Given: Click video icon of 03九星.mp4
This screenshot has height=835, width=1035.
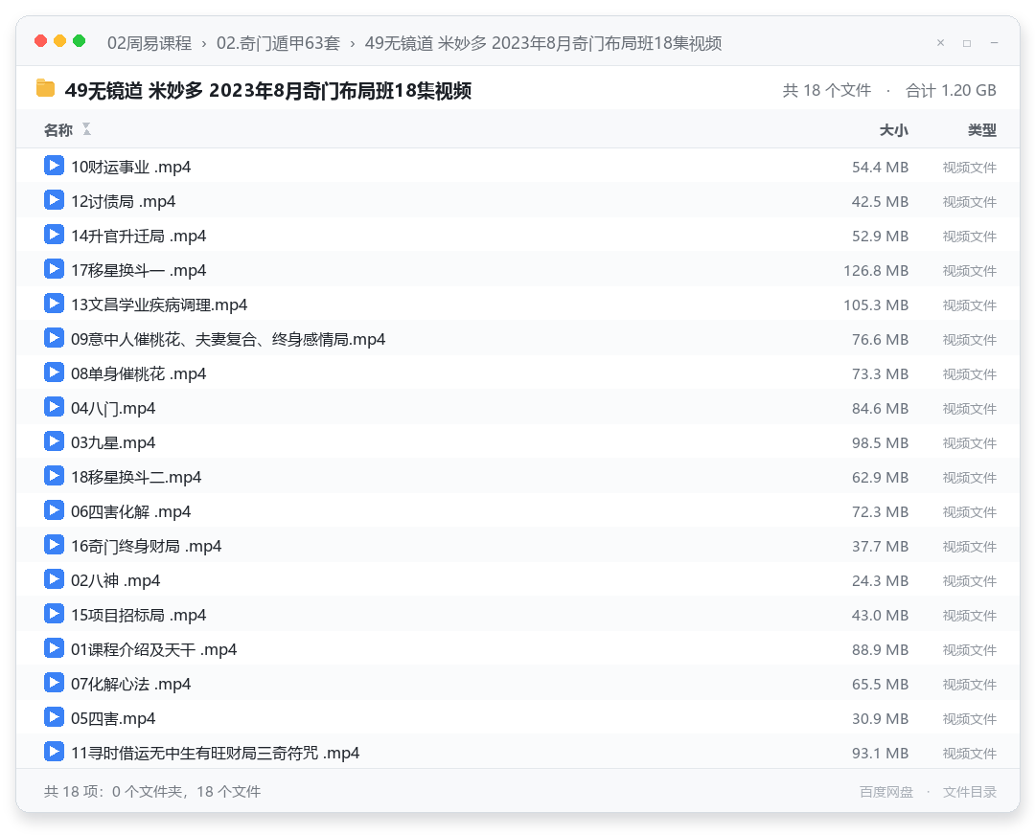Looking at the screenshot, I should coord(54,441).
